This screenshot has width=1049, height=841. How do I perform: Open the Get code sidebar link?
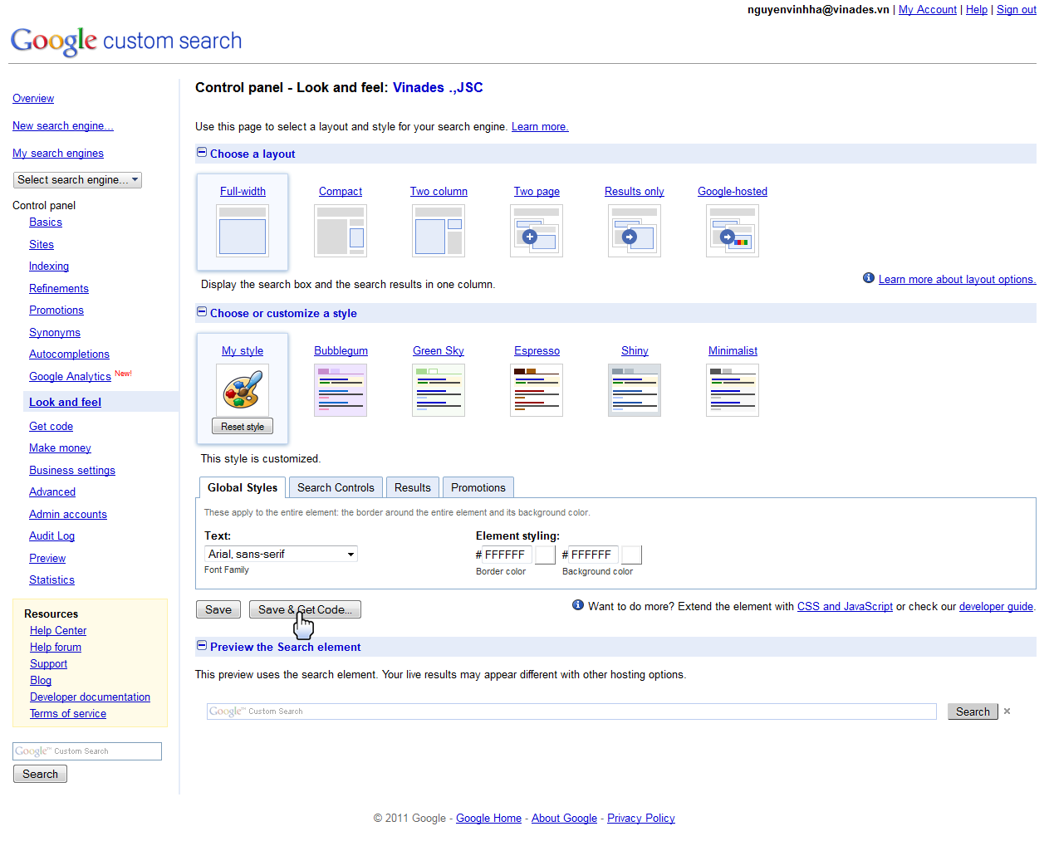coord(51,426)
